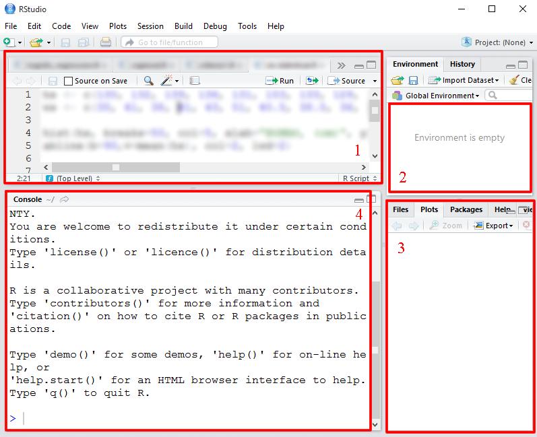Open the Source options dropdown arrow
This screenshot has width=537, height=437.
point(375,81)
